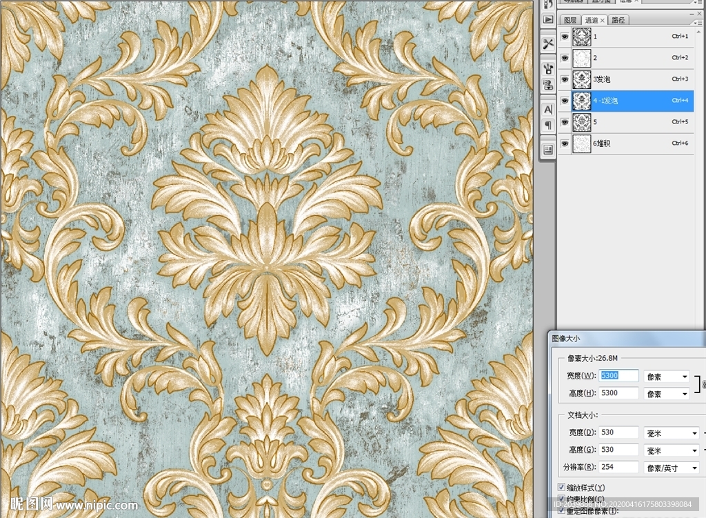Toggle visibility of the 6堆积 channel
Viewport: 706px width, 518px height.
click(x=565, y=143)
